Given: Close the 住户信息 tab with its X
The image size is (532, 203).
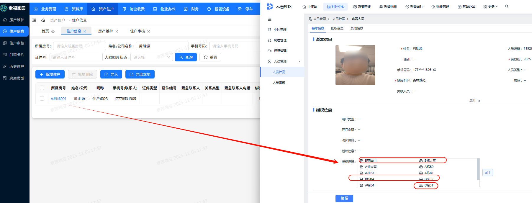Looking at the screenshot, I should [x=85, y=32].
